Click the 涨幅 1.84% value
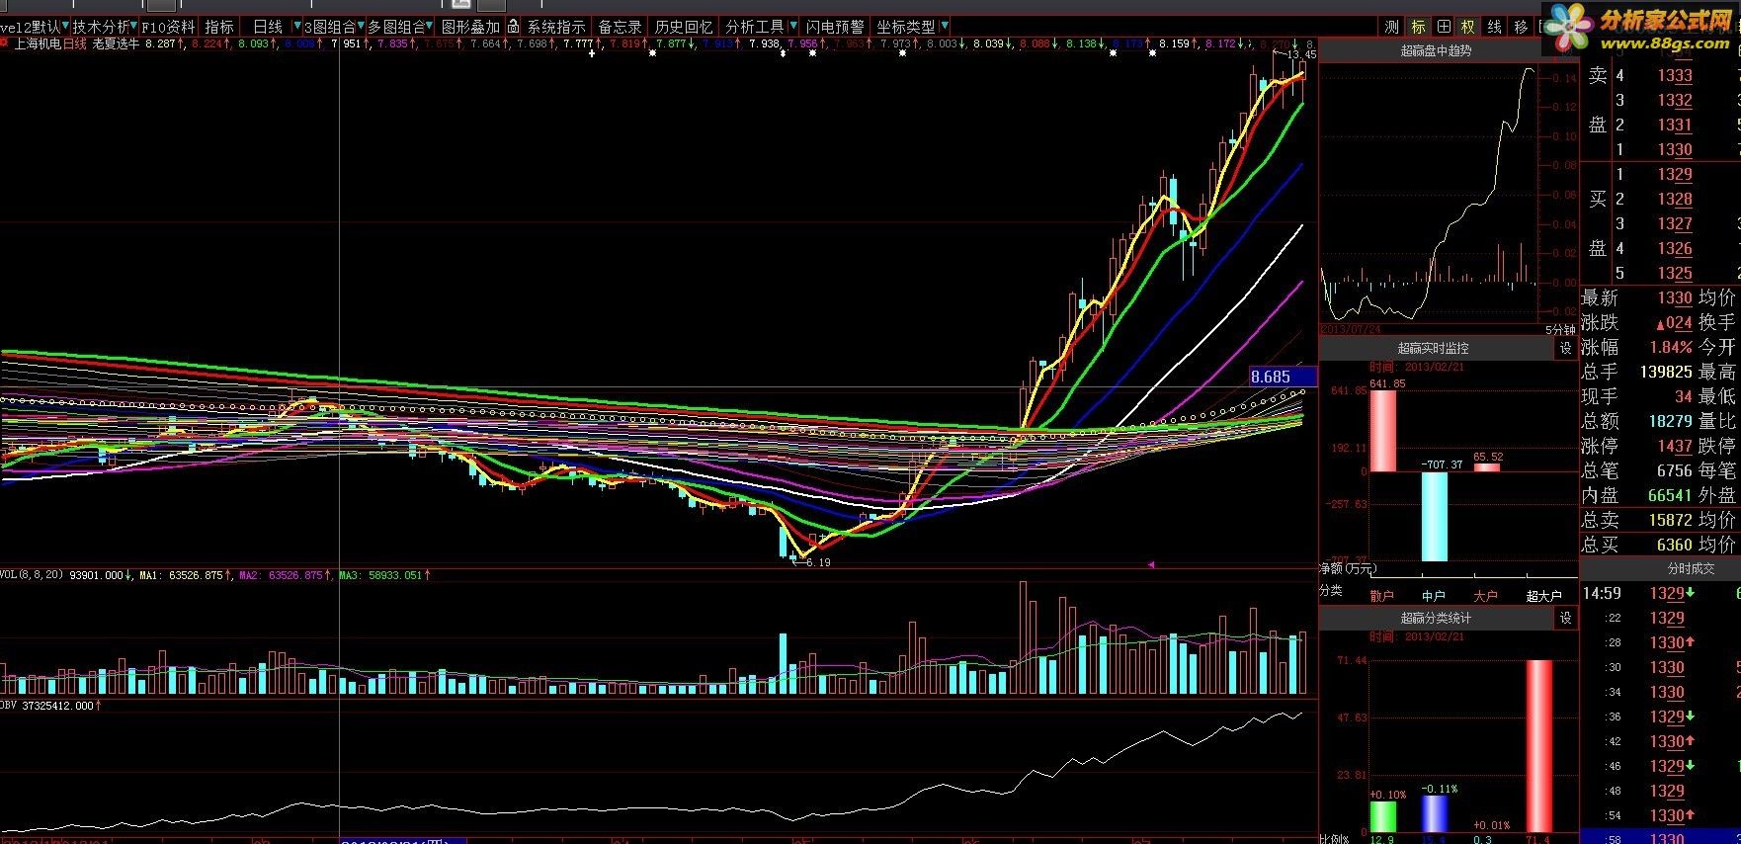Screen dimensions: 1741x844 pos(1671,348)
